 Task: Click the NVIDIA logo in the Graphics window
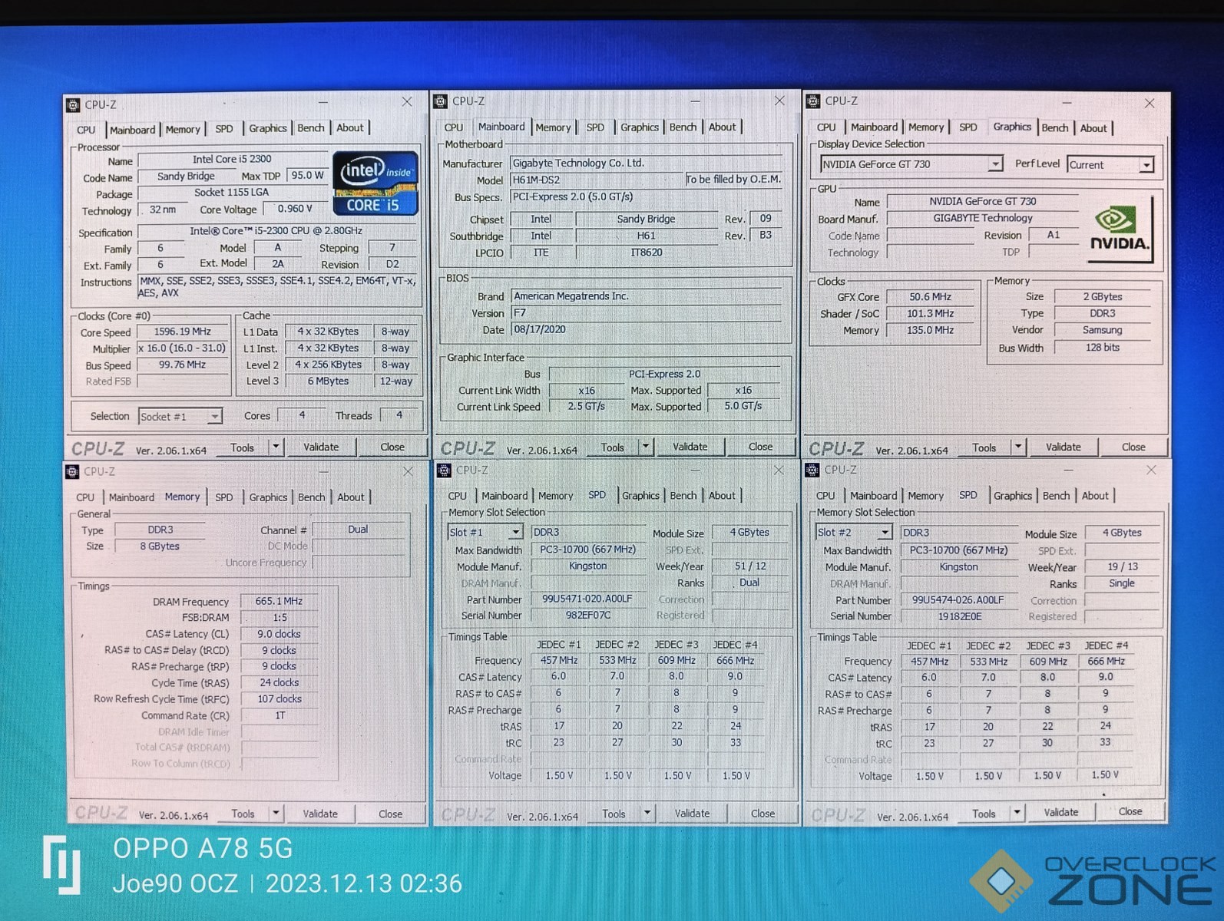(1119, 229)
